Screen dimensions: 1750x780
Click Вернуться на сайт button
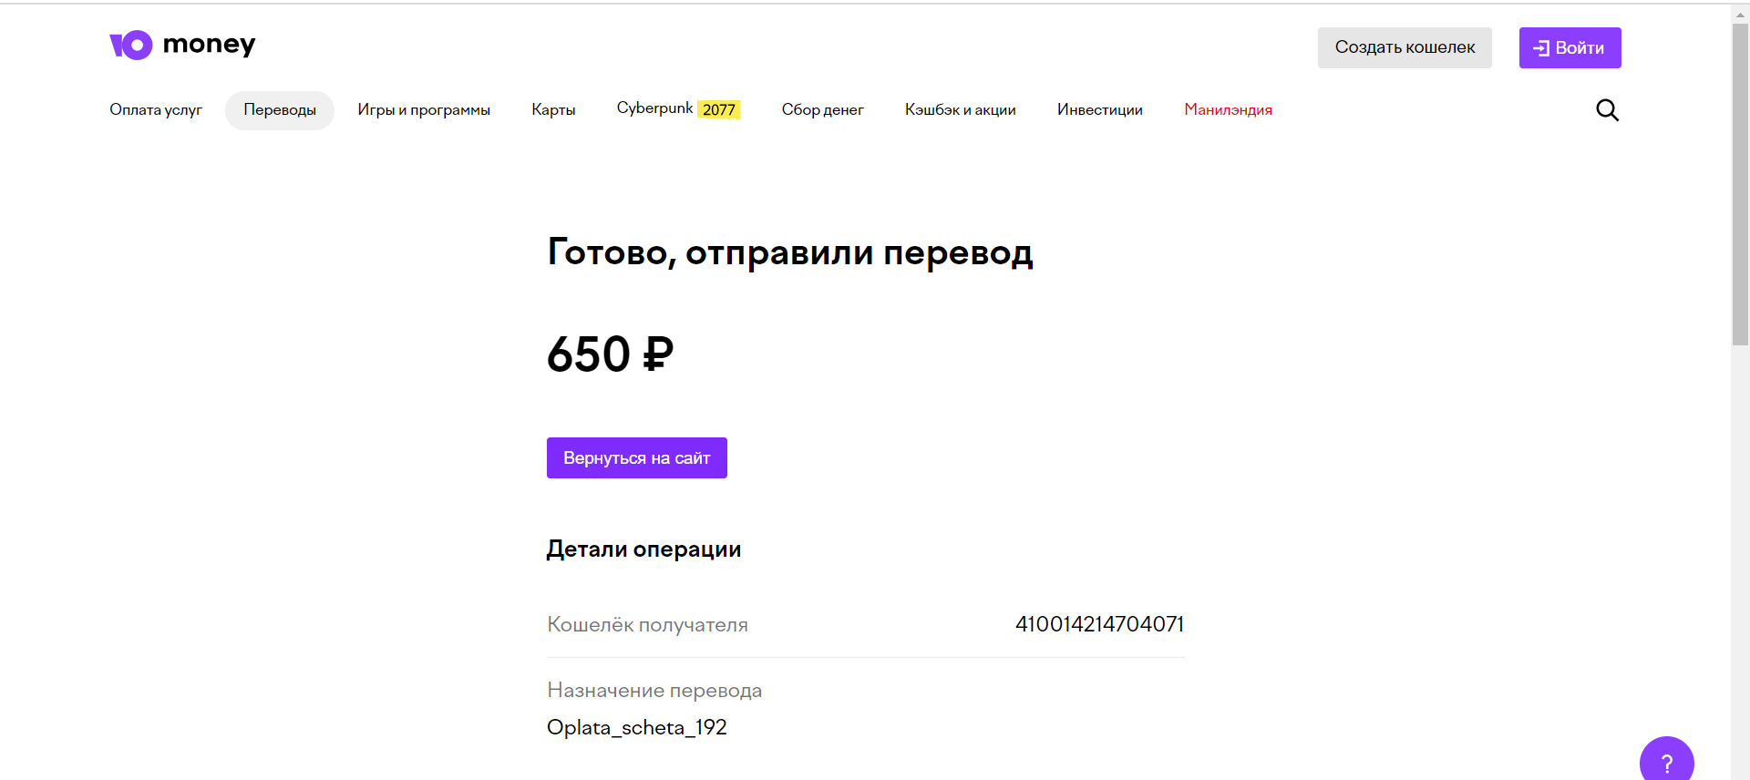636,457
